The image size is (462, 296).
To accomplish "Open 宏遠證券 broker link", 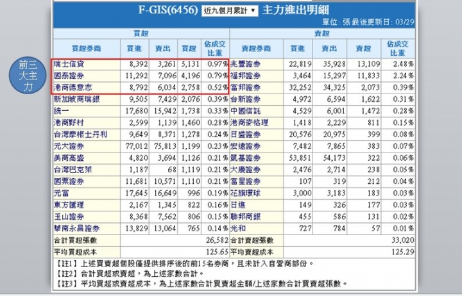I will pos(245,146).
